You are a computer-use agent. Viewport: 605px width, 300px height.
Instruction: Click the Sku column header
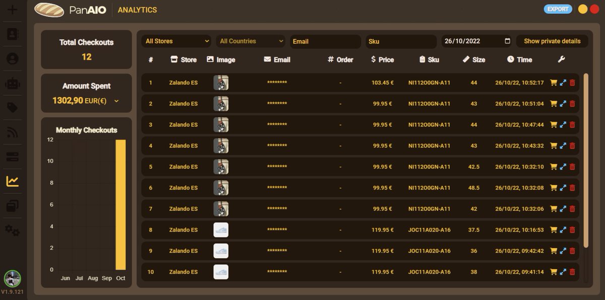point(429,59)
